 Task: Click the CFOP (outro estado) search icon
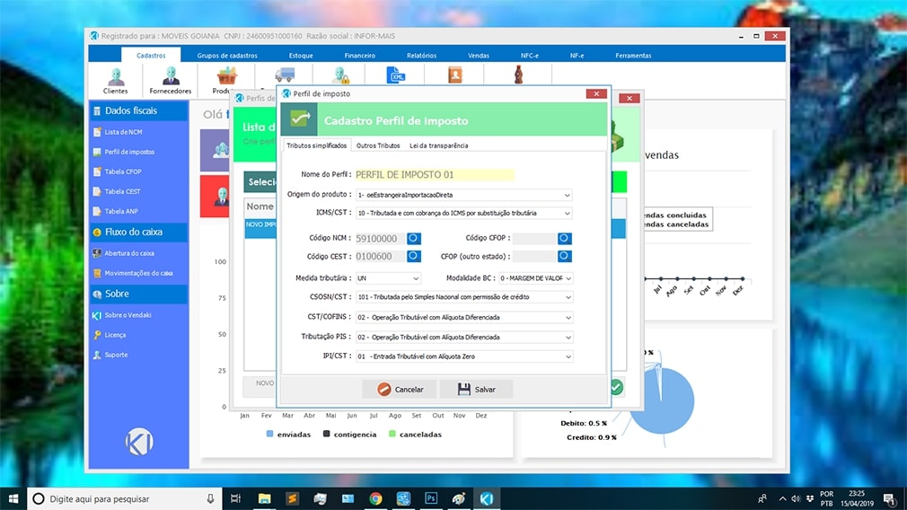564,256
